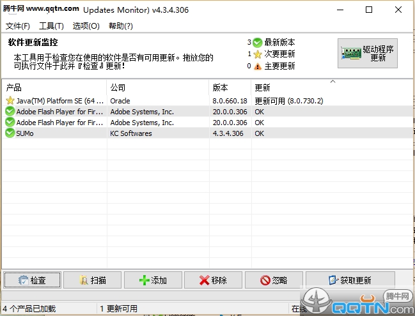This screenshot has height=316, width=415.
Task: Select the SUMo product row
Action: [207, 133]
